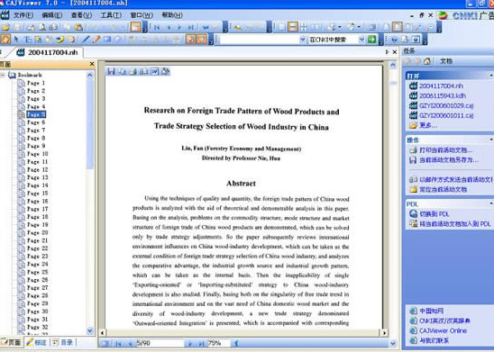Click the floating save icon above the document
Viewport: 494px width, 352px height.
tap(111, 72)
